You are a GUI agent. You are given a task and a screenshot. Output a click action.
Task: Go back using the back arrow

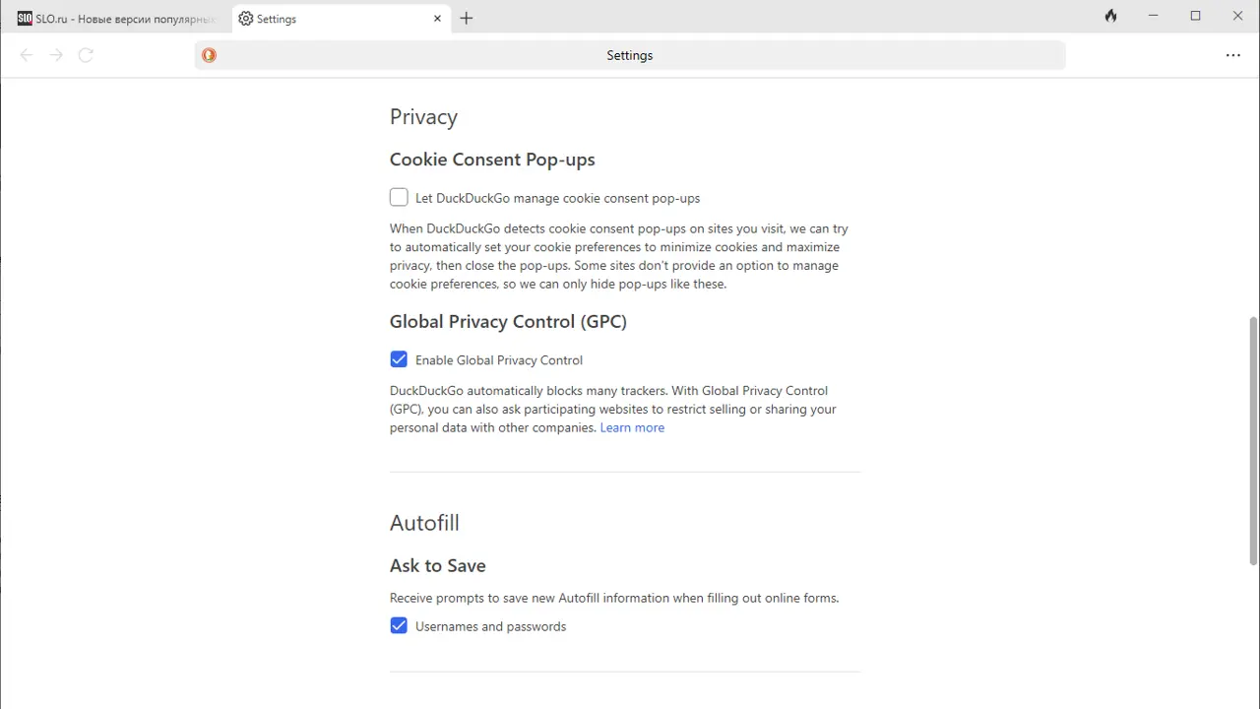click(x=27, y=55)
